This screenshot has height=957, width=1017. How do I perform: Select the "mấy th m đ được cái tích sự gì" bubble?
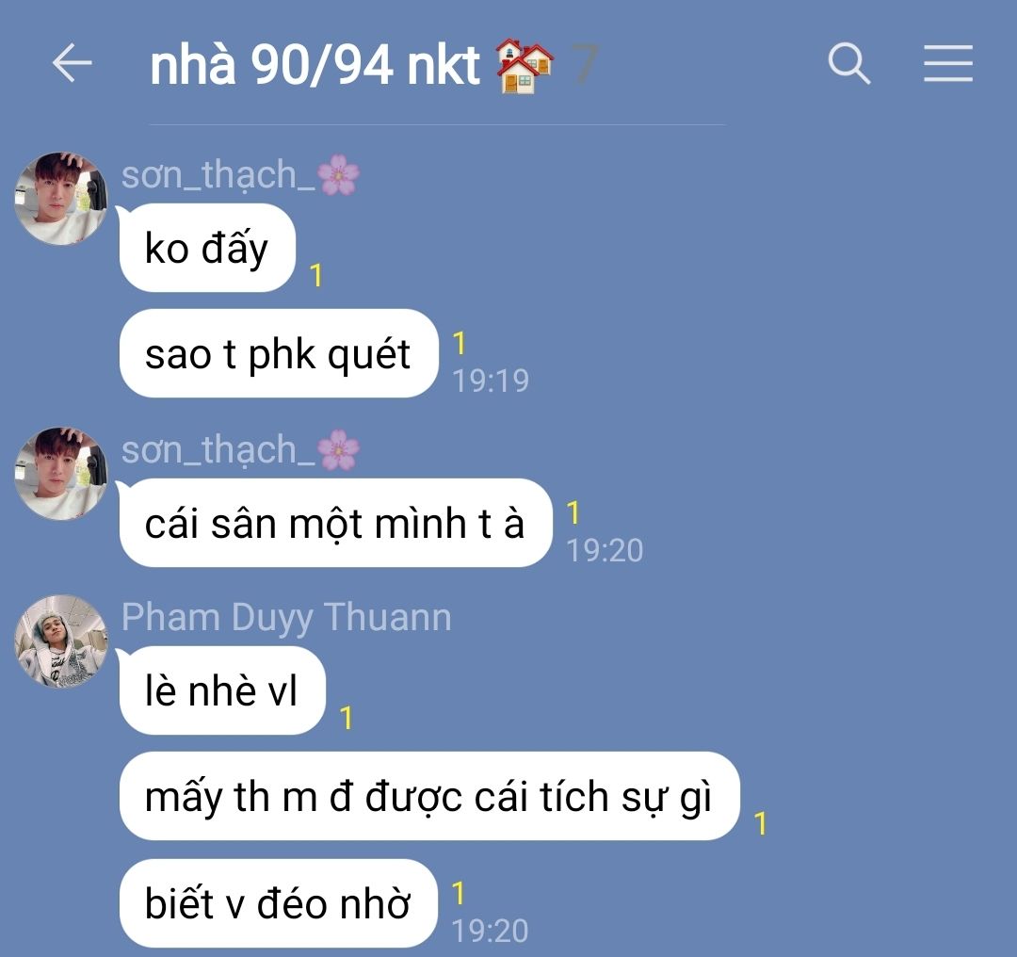(x=429, y=796)
